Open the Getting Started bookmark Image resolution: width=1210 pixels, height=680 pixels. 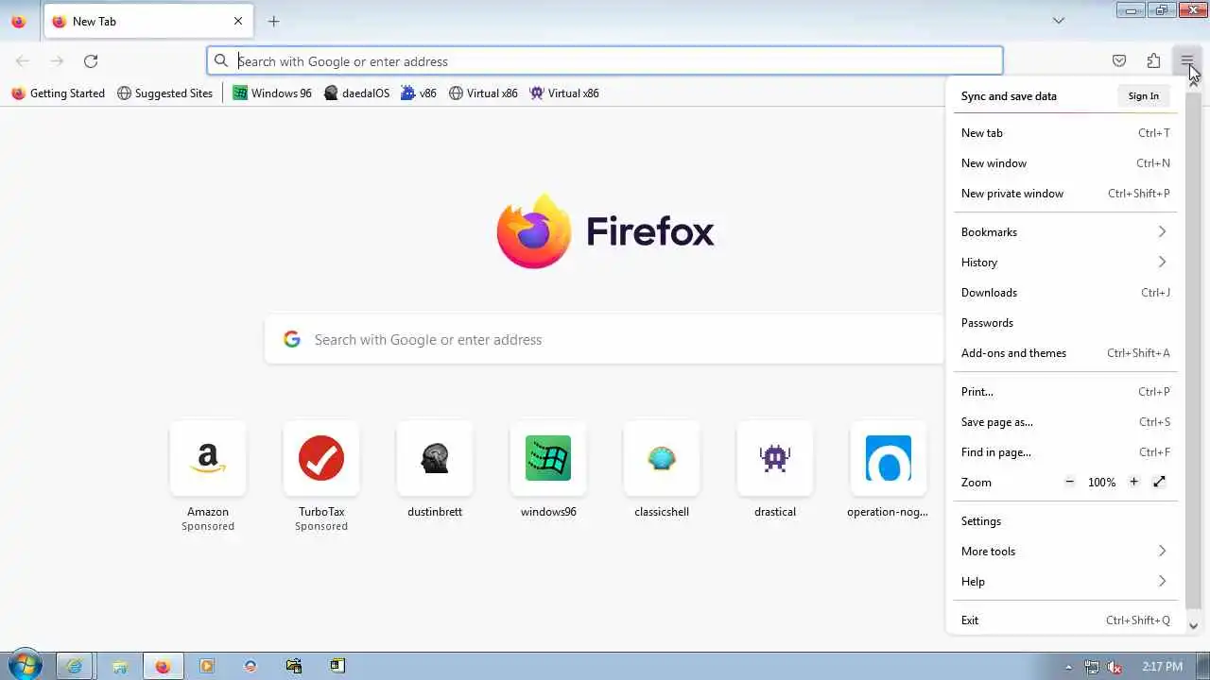(58, 93)
